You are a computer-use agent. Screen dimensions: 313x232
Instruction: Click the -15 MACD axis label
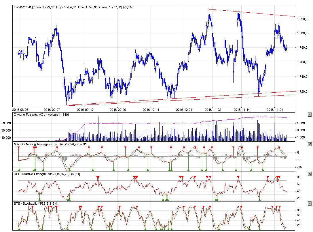pos(299,167)
